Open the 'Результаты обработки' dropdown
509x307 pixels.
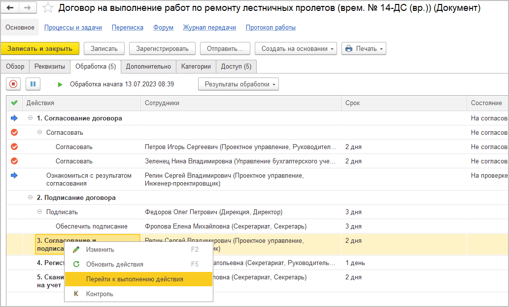(x=238, y=84)
